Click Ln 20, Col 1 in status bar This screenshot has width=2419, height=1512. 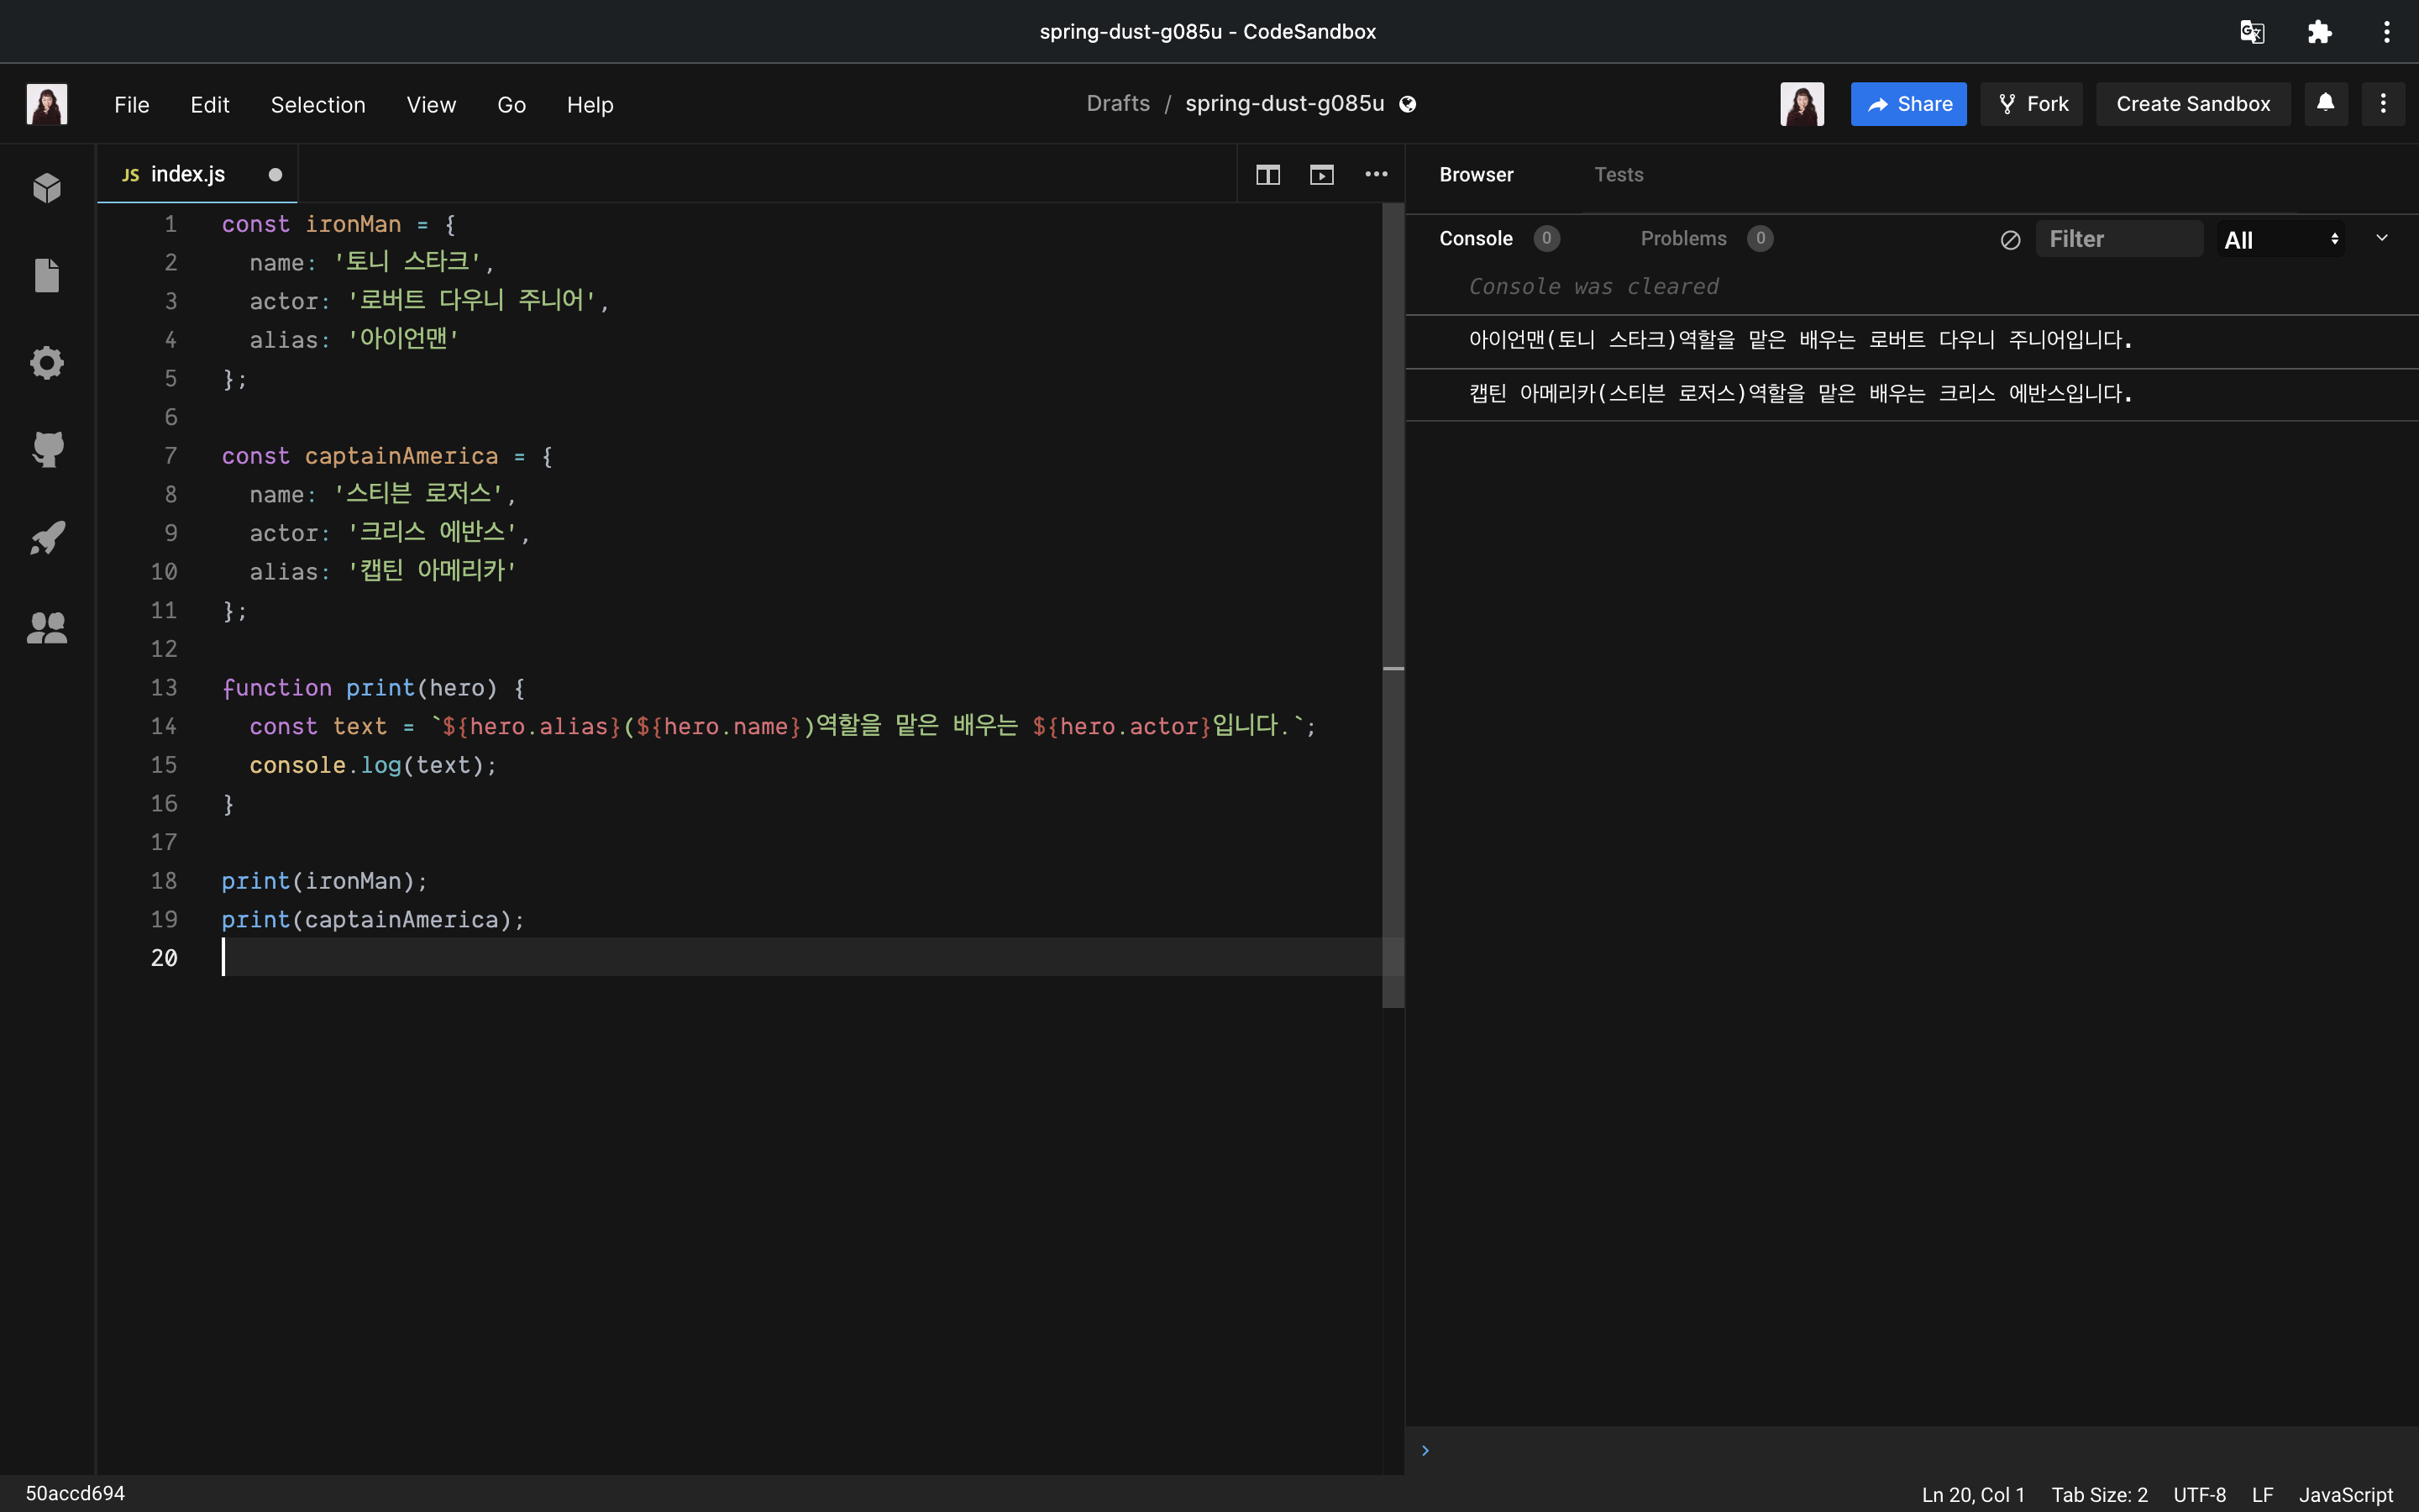tap(1972, 1495)
